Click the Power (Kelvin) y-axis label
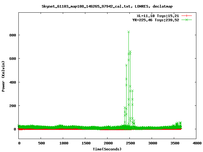203x152 pixels. 3,77
